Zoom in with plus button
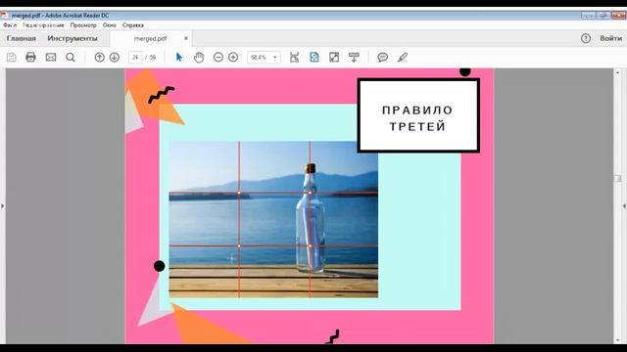This screenshot has height=352, width=627. point(233,58)
